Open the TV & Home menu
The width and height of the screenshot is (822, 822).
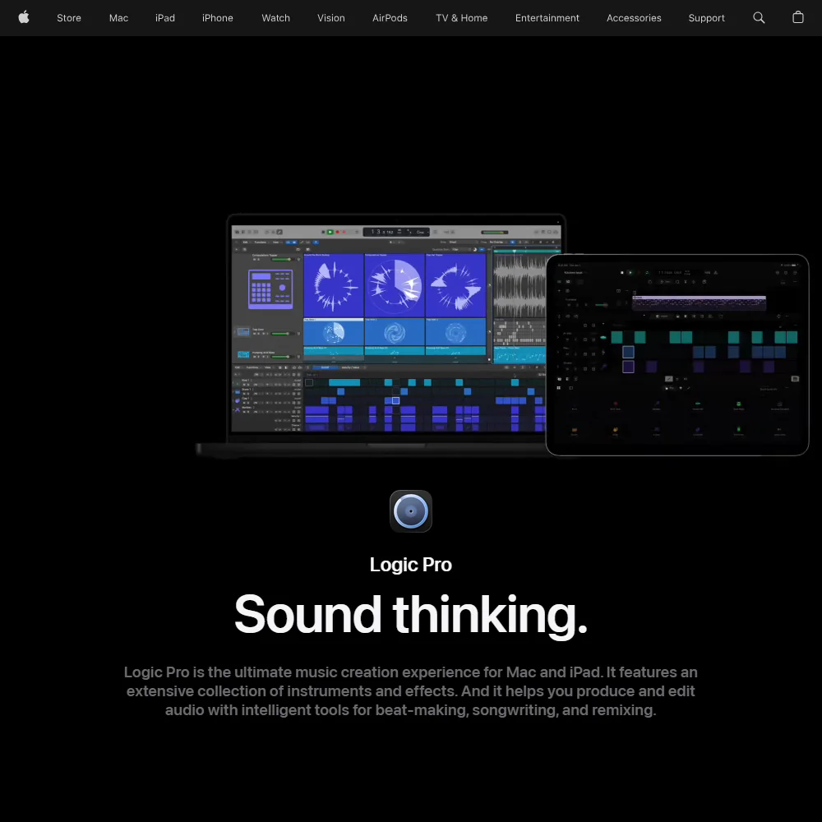point(461,18)
